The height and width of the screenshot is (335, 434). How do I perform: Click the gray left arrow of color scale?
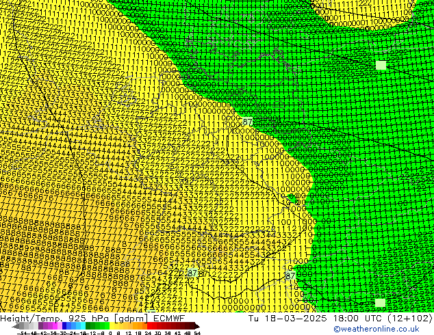tap(16, 326)
